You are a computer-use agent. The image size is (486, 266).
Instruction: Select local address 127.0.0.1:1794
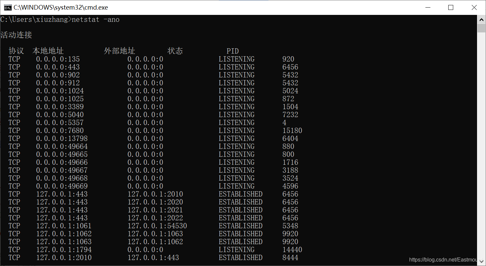pyautogui.click(x=64, y=250)
